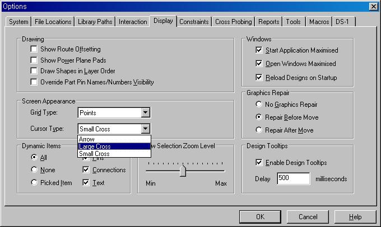Enable Show Route Offsetting checkbox
This screenshot has height=227, width=381.
(x=34, y=49)
